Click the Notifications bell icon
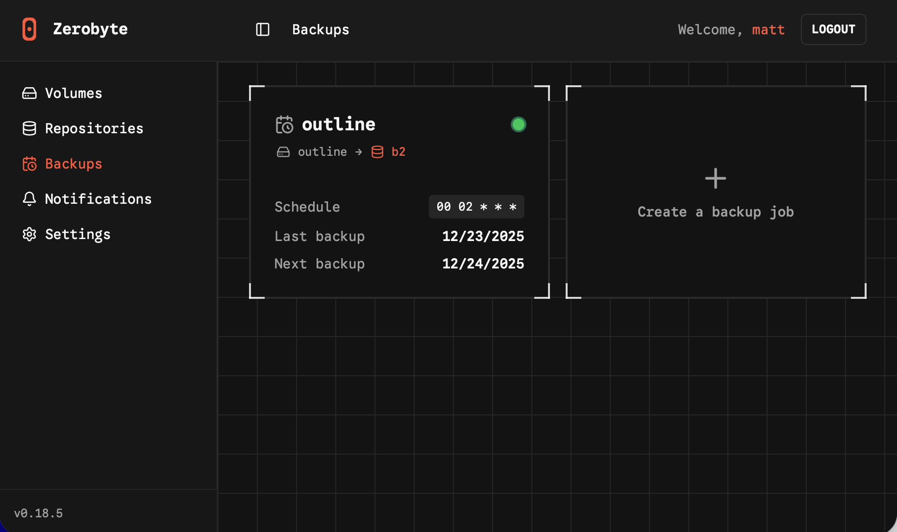Screen dimensions: 897x532 pos(29,199)
